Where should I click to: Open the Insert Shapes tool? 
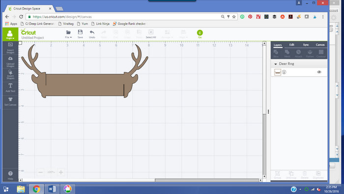pos(10,75)
